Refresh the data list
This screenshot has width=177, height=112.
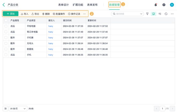[x=166, y=14]
